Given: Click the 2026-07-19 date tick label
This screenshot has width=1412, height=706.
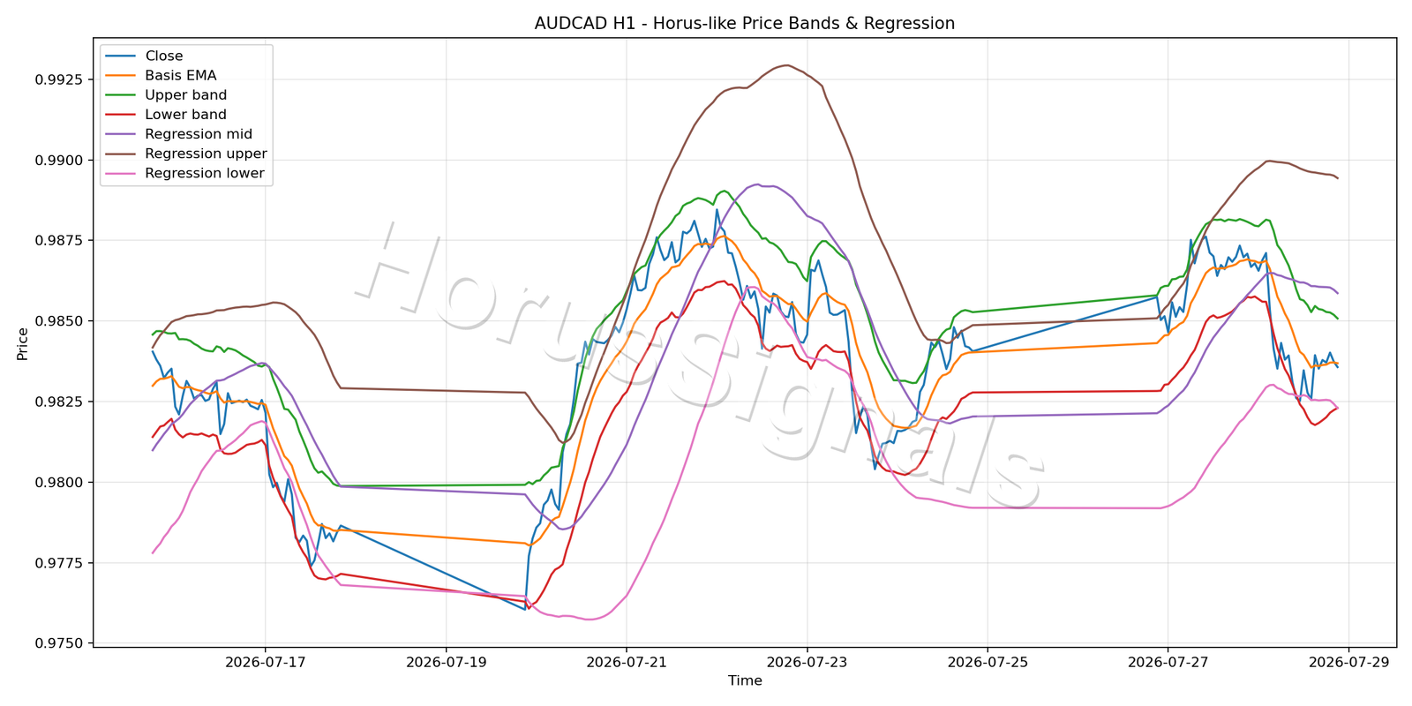Looking at the screenshot, I should 446,662.
